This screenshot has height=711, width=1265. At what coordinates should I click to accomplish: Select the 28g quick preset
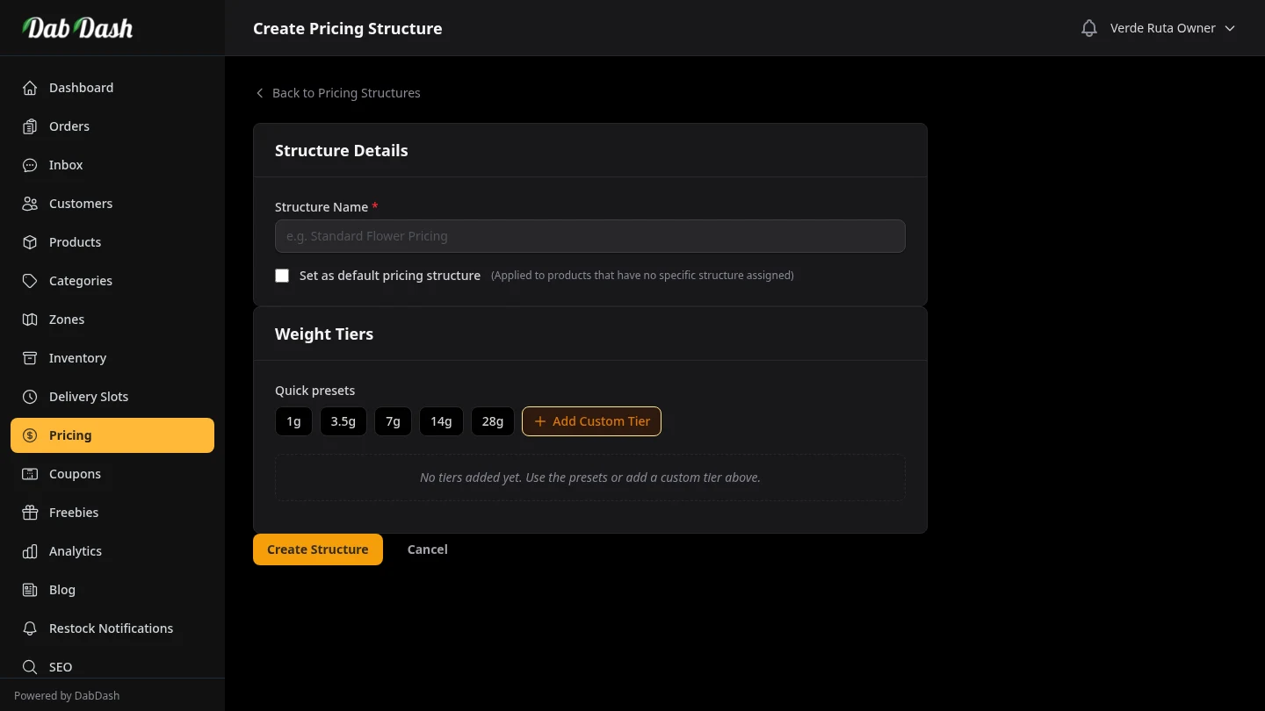[x=492, y=421]
